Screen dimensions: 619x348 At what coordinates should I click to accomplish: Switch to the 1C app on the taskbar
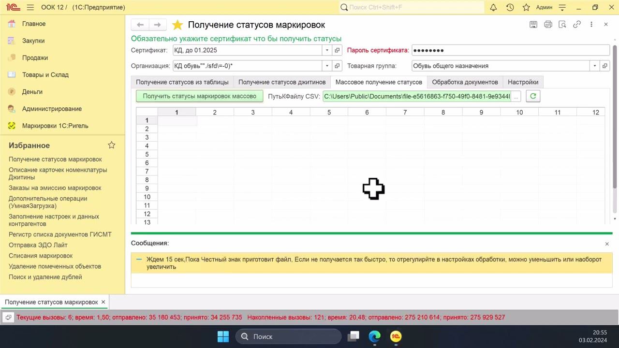[396, 336]
